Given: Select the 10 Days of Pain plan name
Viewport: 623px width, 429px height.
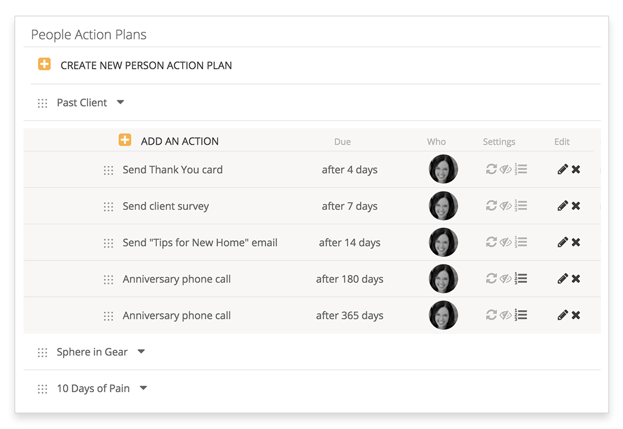Looking at the screenshot, I should (x=93, y=389).
